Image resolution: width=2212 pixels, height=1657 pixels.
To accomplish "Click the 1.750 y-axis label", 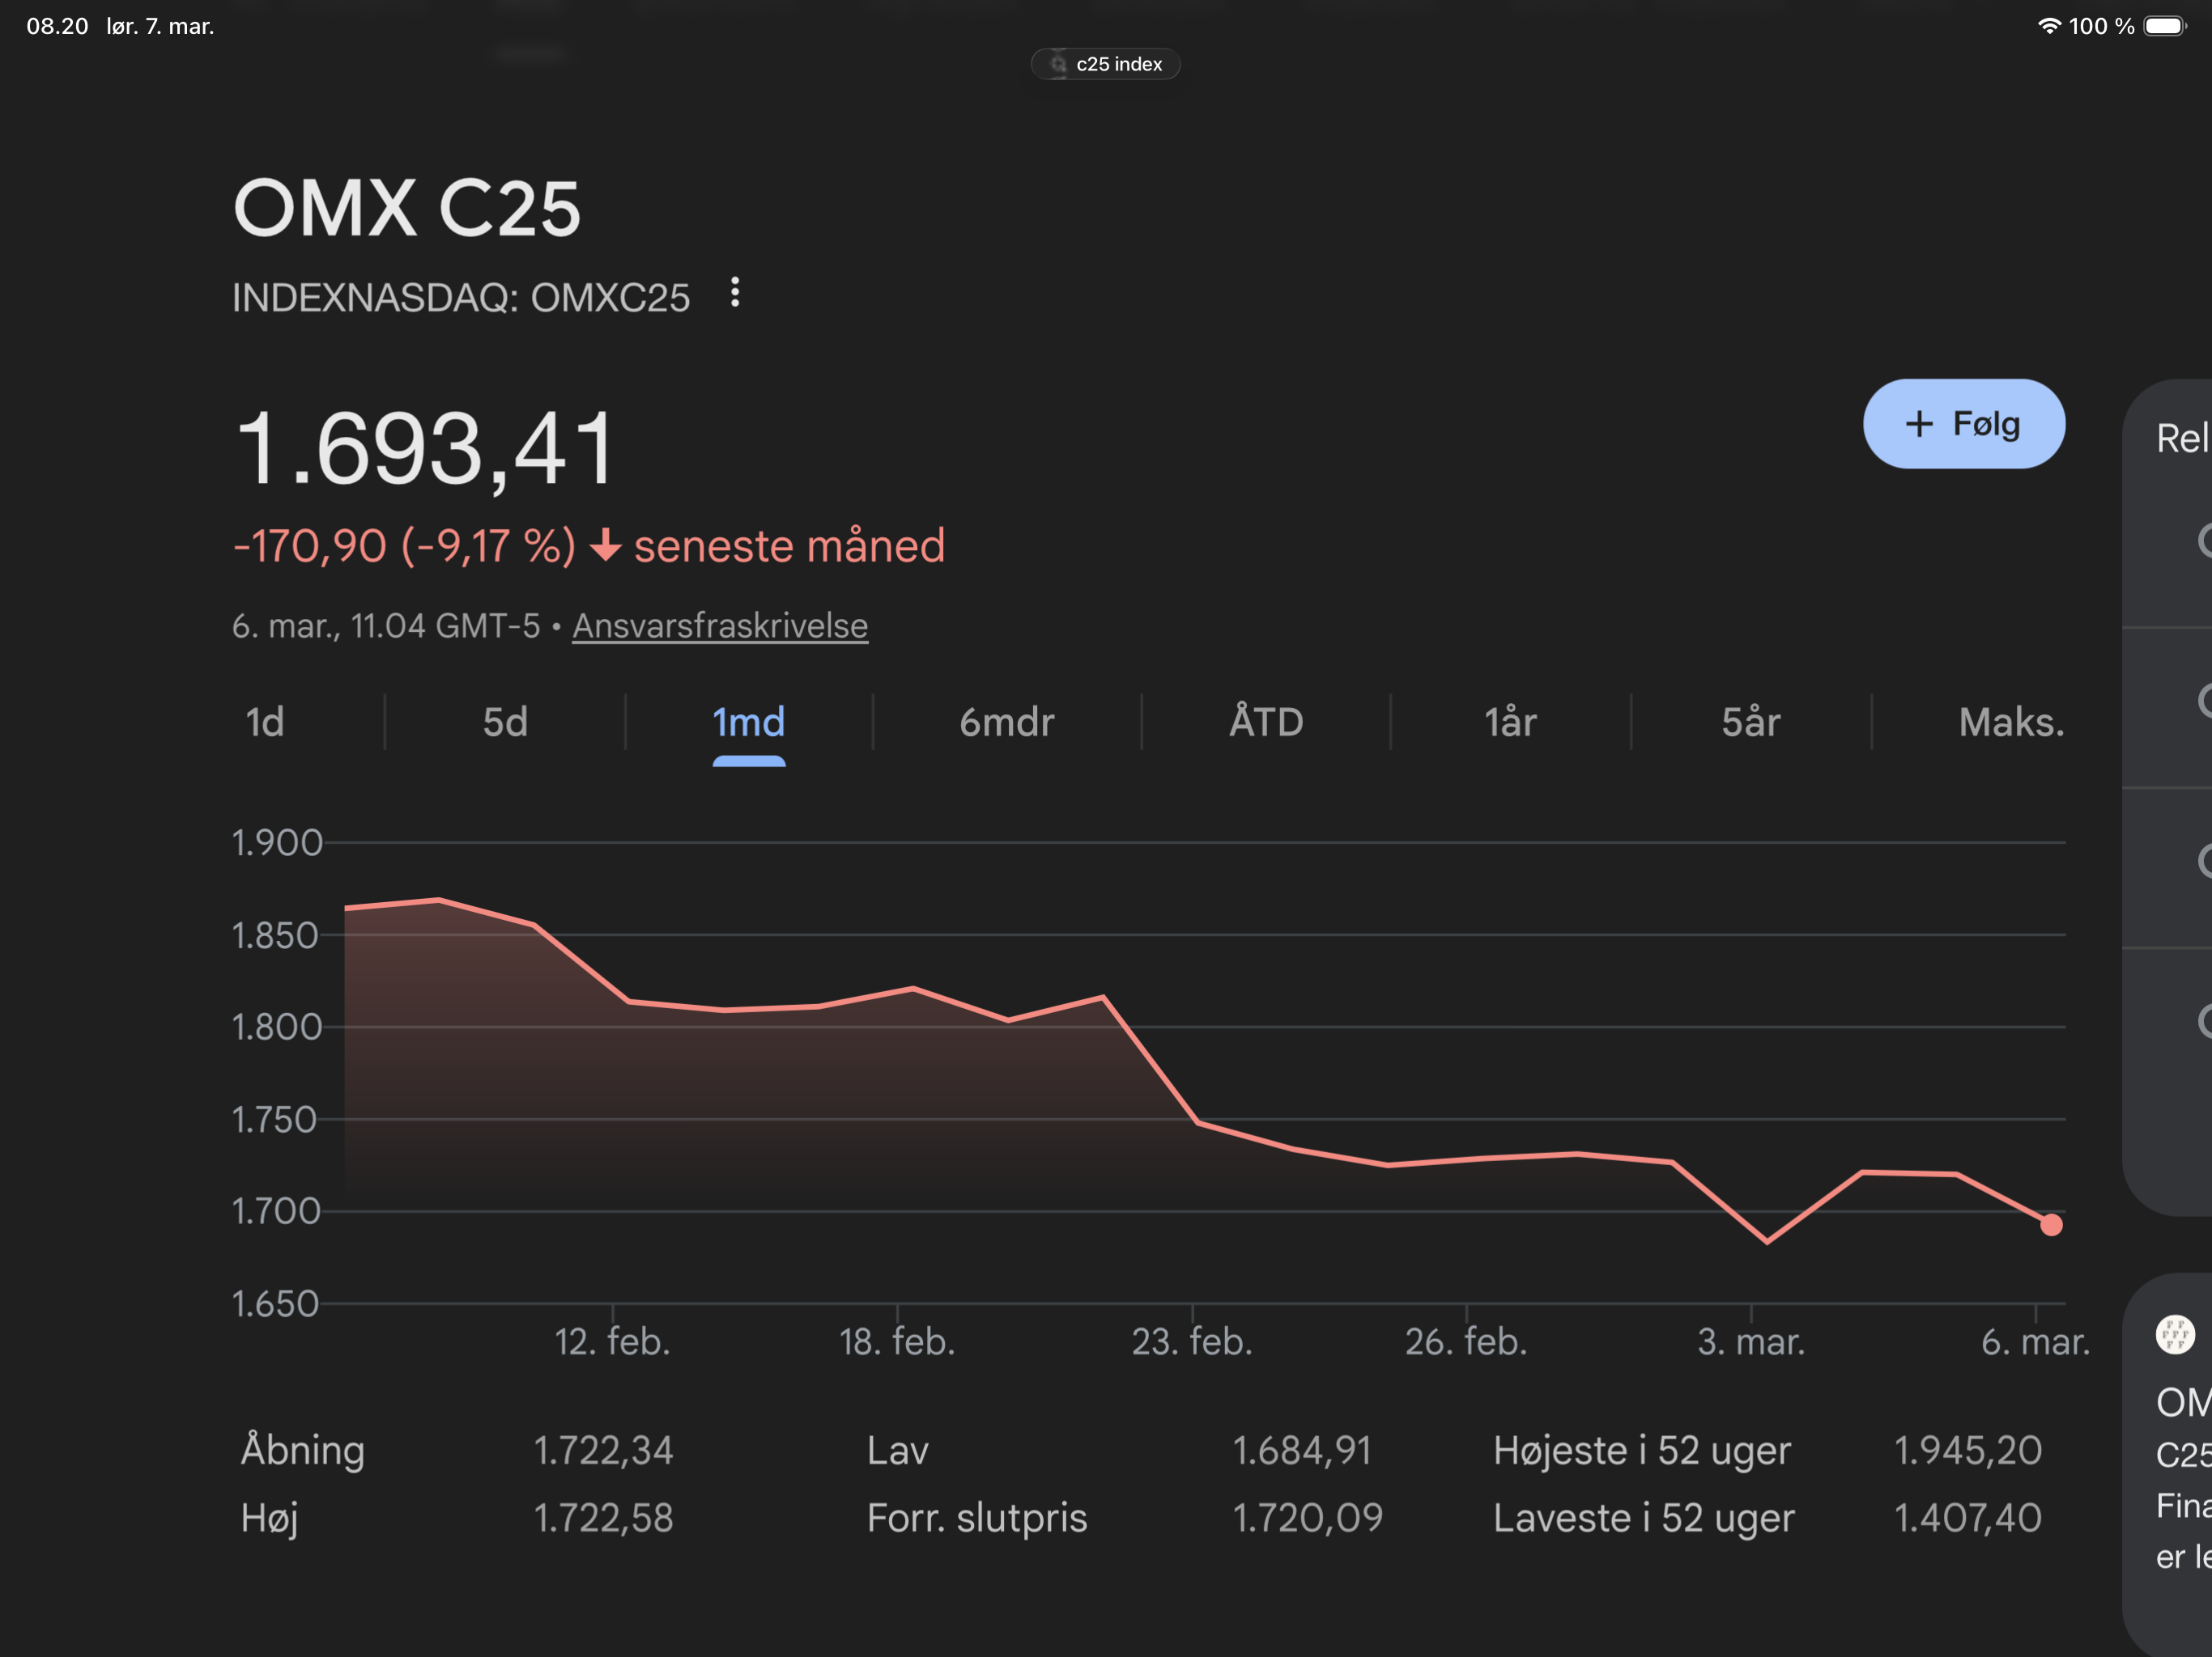I will [275, 1119].
